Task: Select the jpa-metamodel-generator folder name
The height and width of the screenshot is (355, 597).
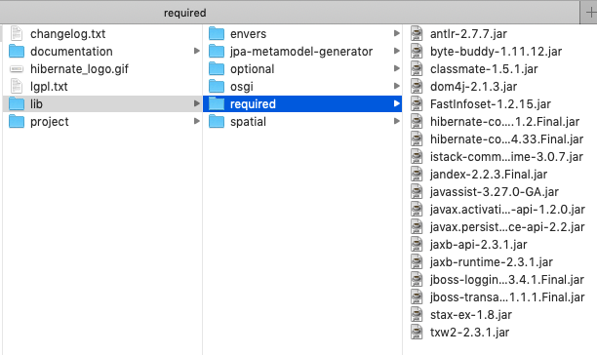Action: [301, 52]
